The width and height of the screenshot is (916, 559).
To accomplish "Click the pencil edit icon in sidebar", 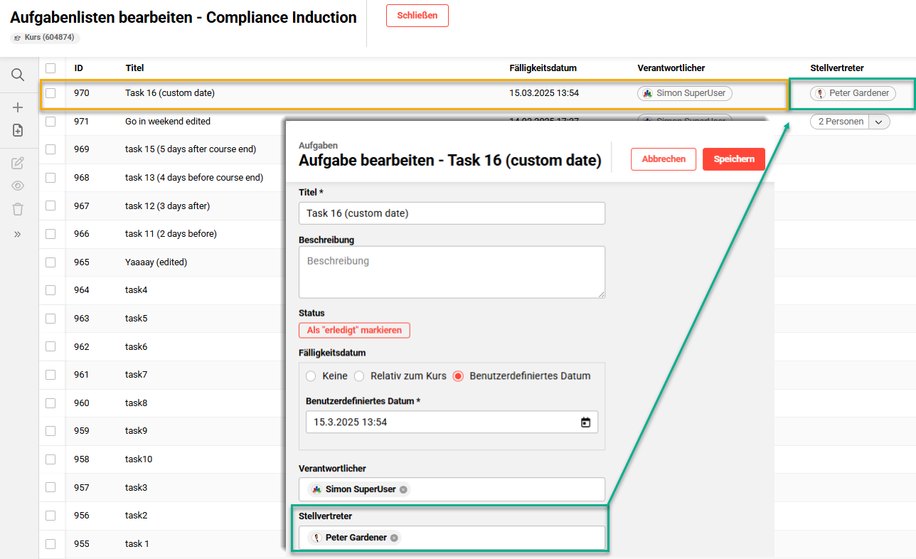I will click(x=18, y=164).
